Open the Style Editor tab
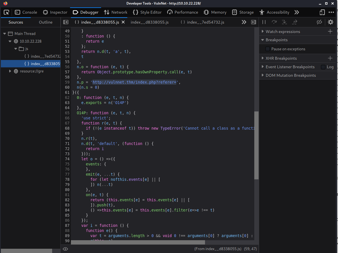 click(147, 12)
